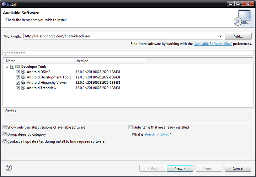Enable Hide items that are already installed
This screenshot has width=256, height=177.
130,127
